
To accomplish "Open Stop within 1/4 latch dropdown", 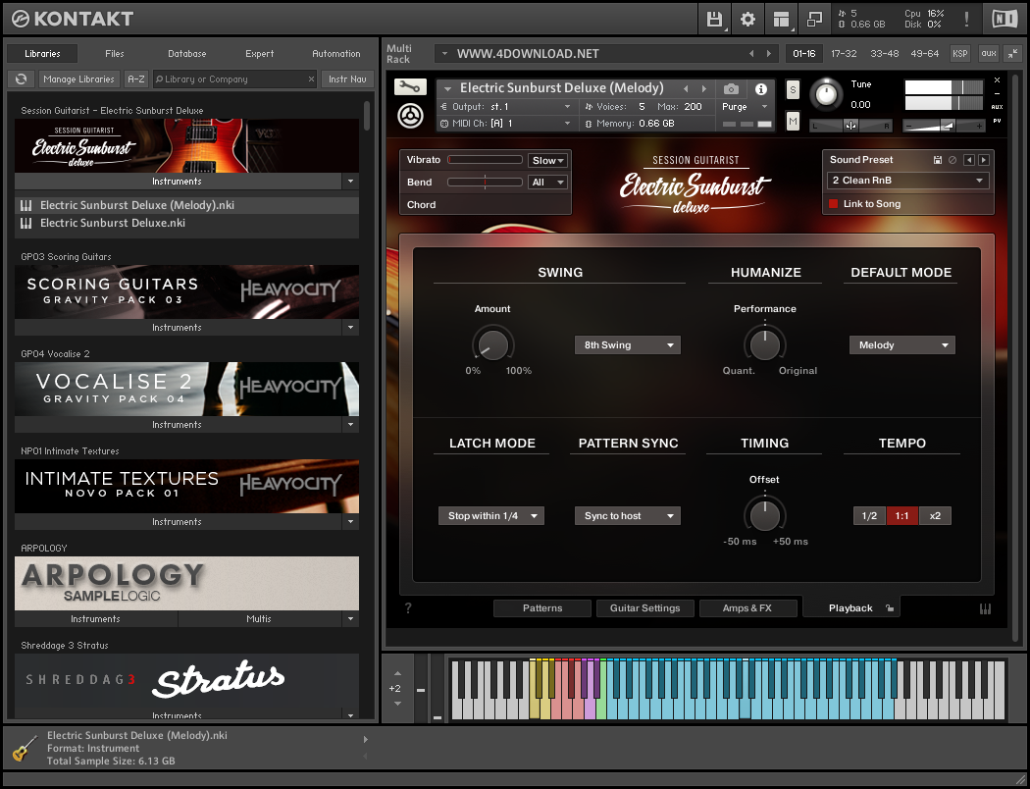I will click(490, 516).
